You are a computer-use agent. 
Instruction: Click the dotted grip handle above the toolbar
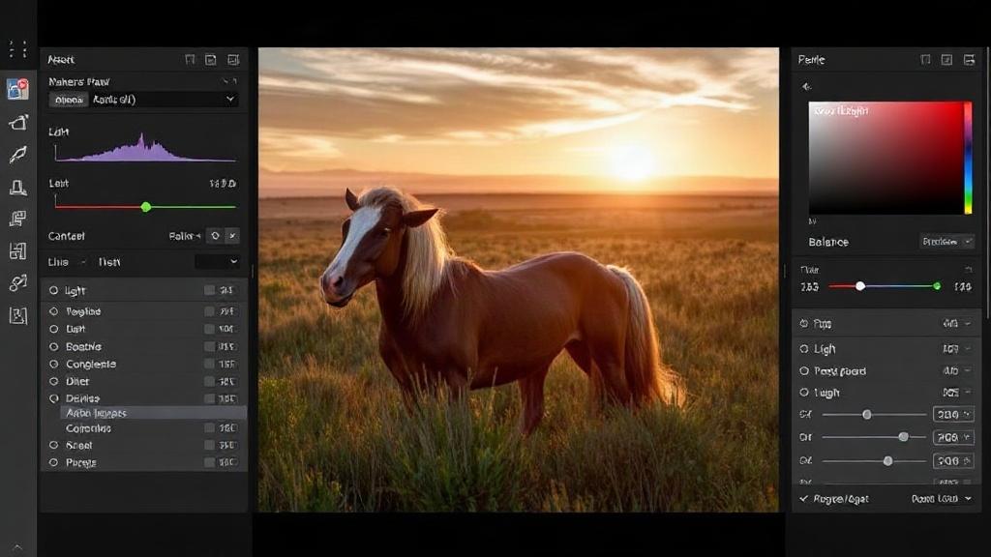click(17, 48)
